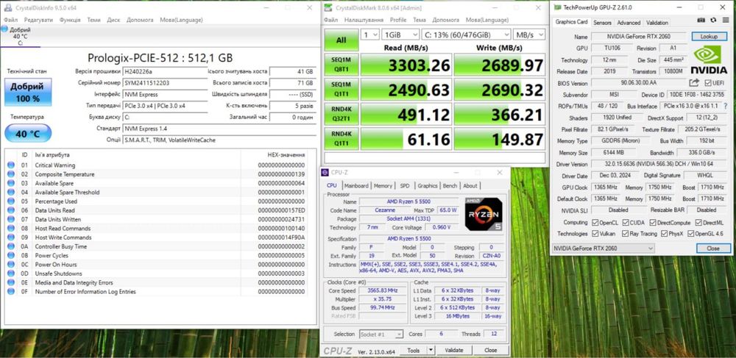Viewport: 736px width, 358px height.
Task: Open the test count dropdown showing 1
Action: pos(370,35)
